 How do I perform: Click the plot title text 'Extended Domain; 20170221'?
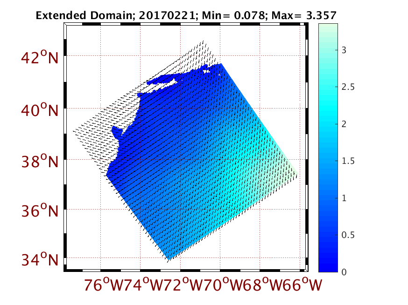point(115,15)
